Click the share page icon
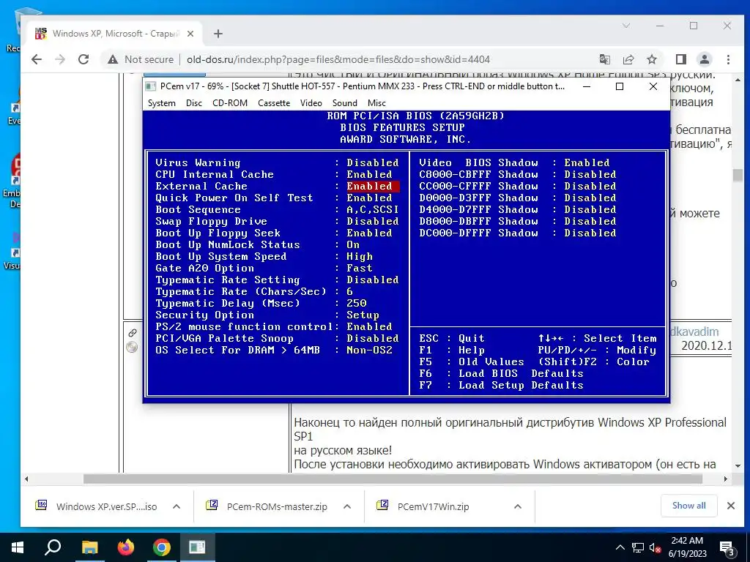 (628, 59)
